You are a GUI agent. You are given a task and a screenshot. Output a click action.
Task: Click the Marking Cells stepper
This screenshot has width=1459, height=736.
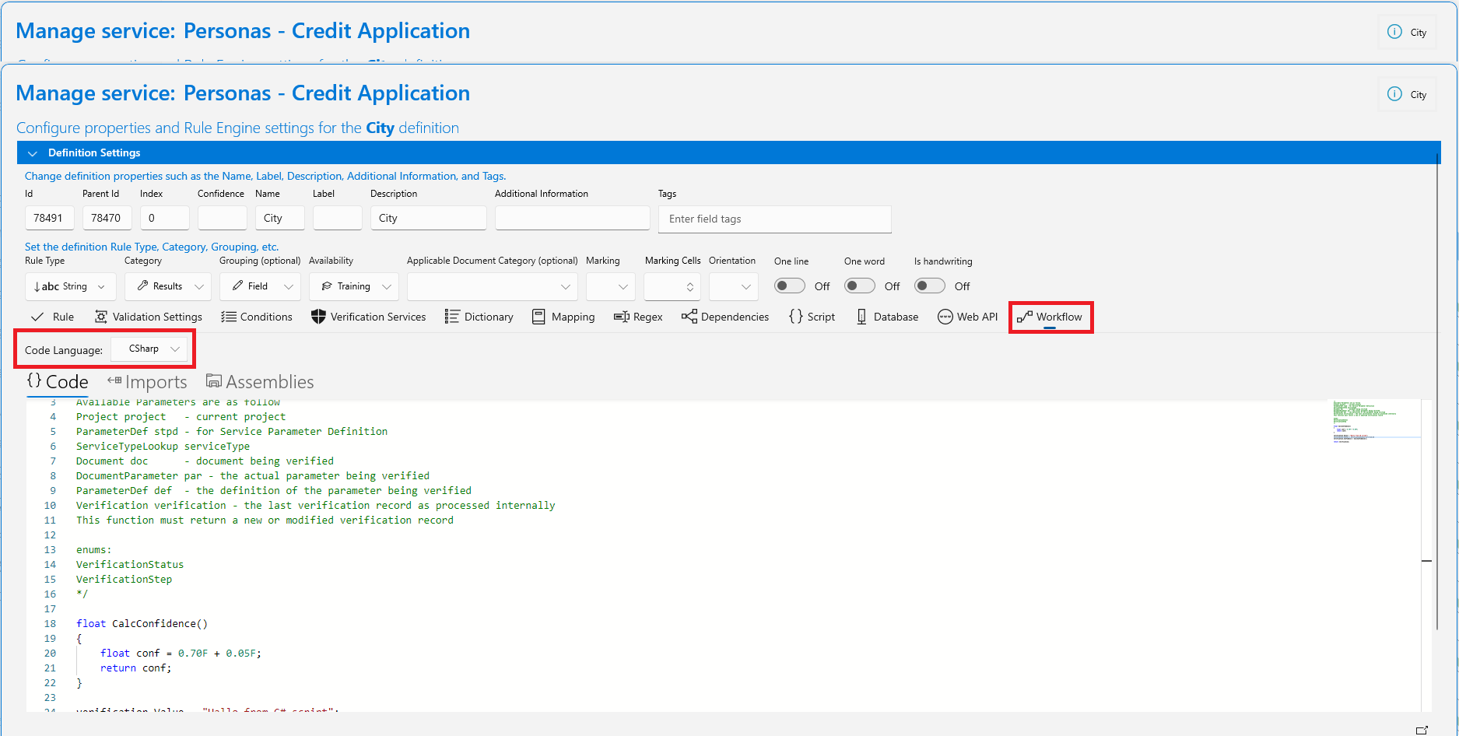coord(689,287)
